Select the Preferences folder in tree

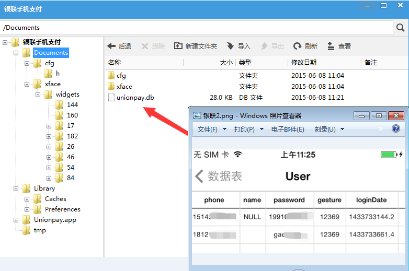[62, 209]
